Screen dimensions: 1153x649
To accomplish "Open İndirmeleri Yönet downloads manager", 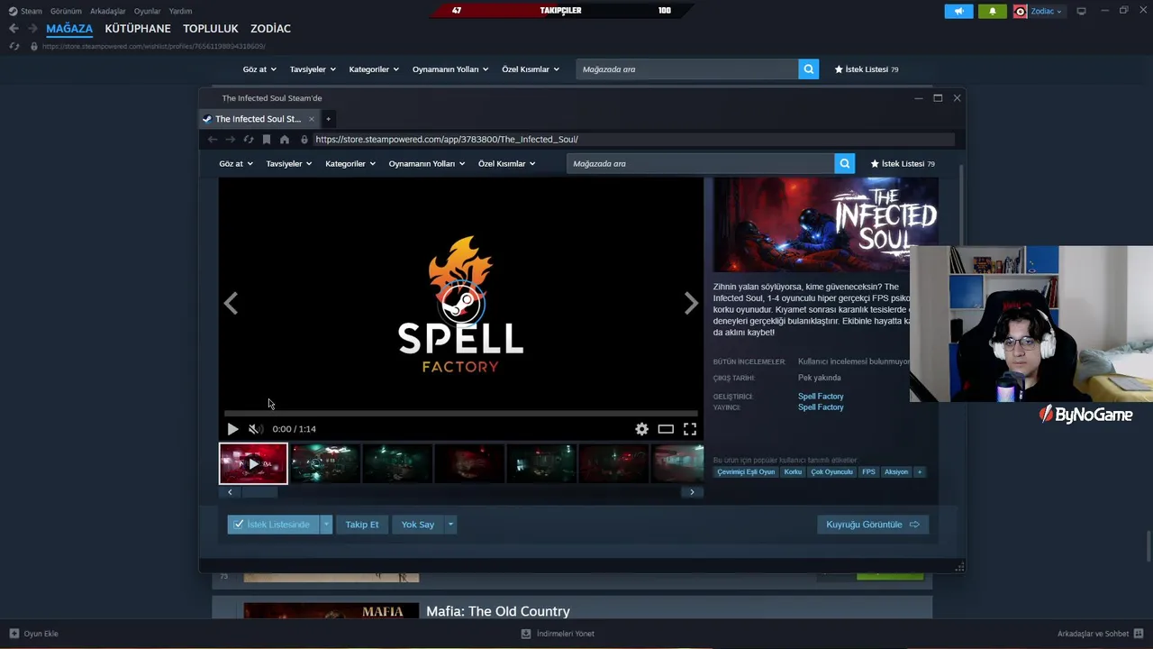I will pyautogui.click(x=558, y=634).
